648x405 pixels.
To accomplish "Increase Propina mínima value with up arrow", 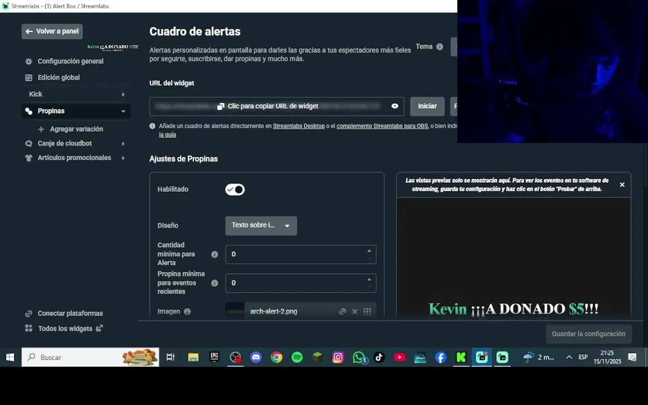I will point(369,280).
